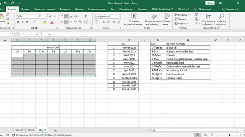Add a new sheet with plus icon
The height and width of the screenshot is (137, 245).
point(56,130)
